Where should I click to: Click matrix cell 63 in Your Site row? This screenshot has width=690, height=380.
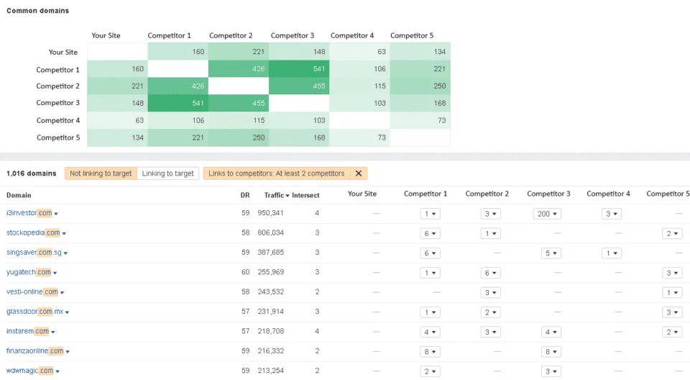click(359, 52)
